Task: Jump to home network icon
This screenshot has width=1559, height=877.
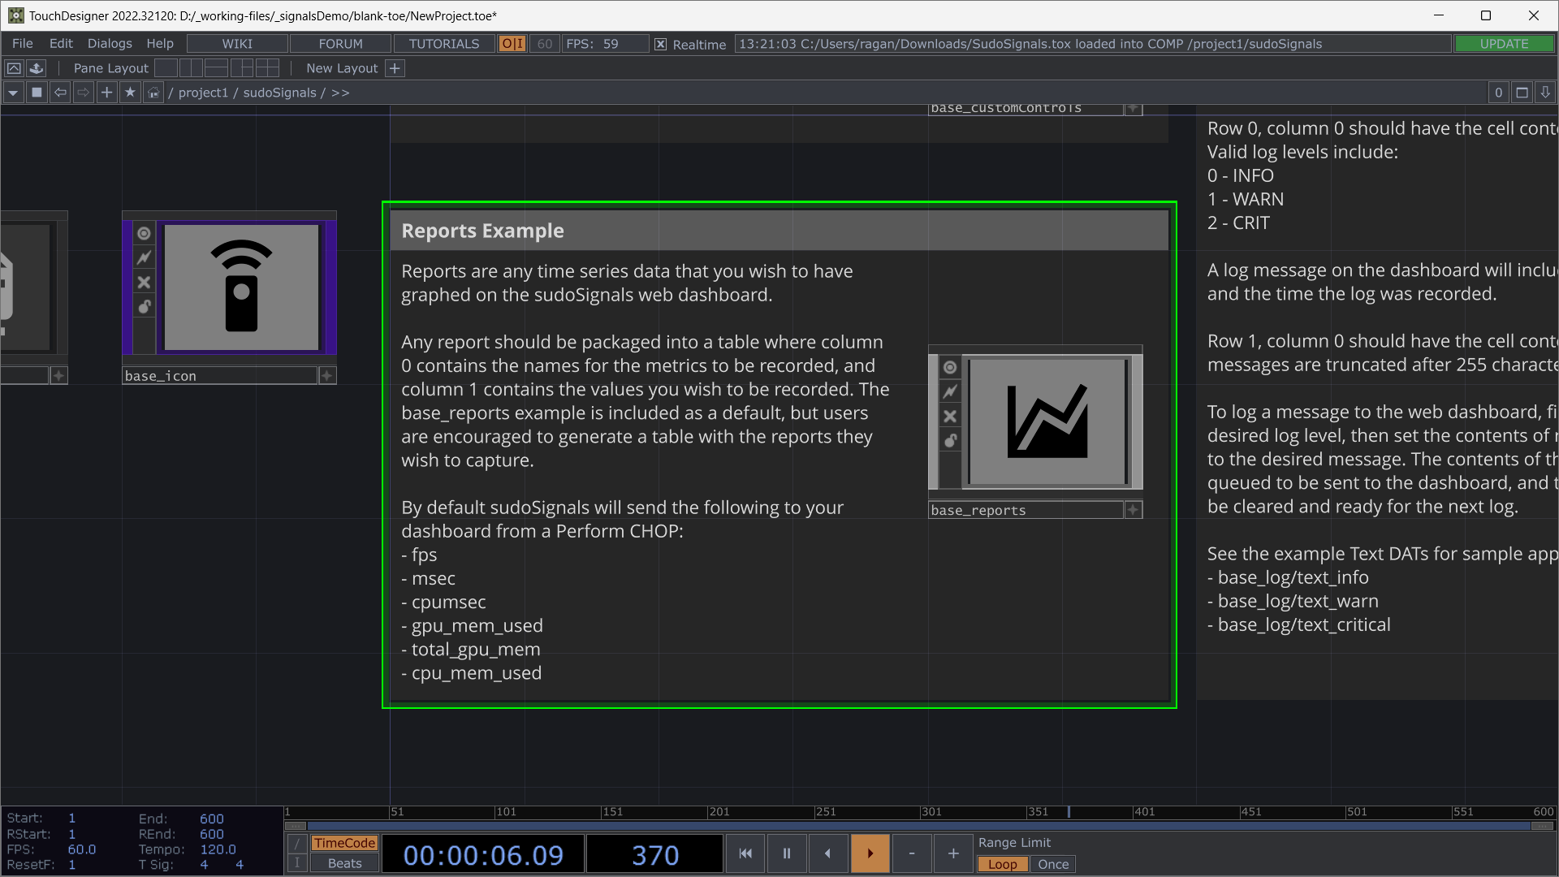Action: [153, 93]
